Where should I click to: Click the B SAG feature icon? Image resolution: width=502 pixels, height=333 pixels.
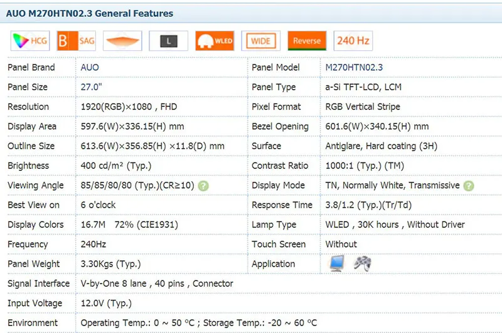tap(76, 41)
